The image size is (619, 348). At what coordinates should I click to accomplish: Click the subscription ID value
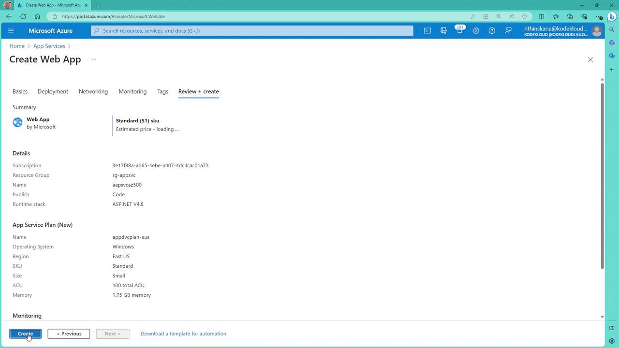coord(161,165)
